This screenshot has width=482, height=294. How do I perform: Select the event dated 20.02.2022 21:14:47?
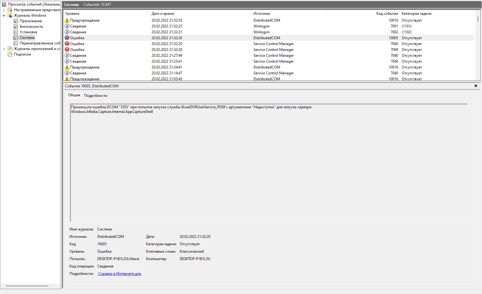pyautogui.click(x=167, y=73)
